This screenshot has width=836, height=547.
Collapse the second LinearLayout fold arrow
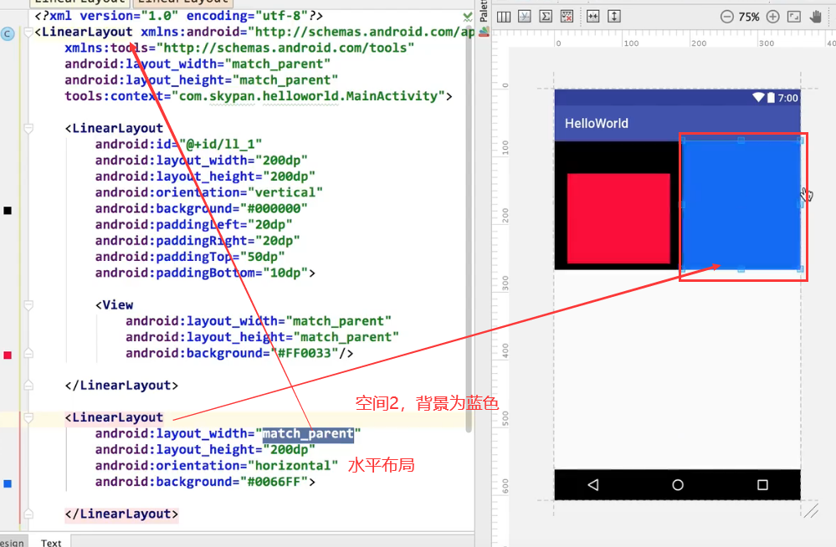coord(27,417)
